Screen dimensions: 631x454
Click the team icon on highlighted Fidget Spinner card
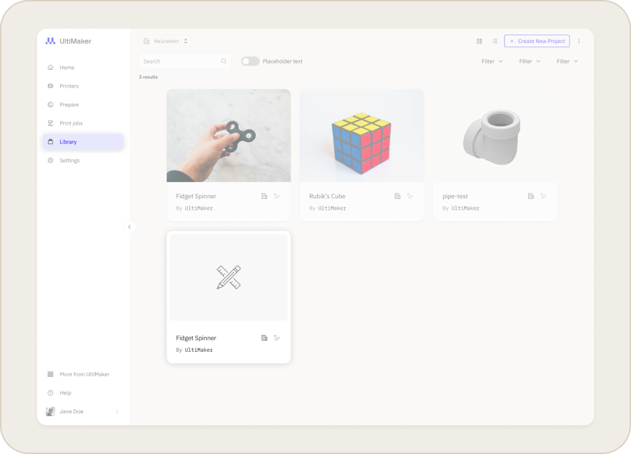coord(264,338)
